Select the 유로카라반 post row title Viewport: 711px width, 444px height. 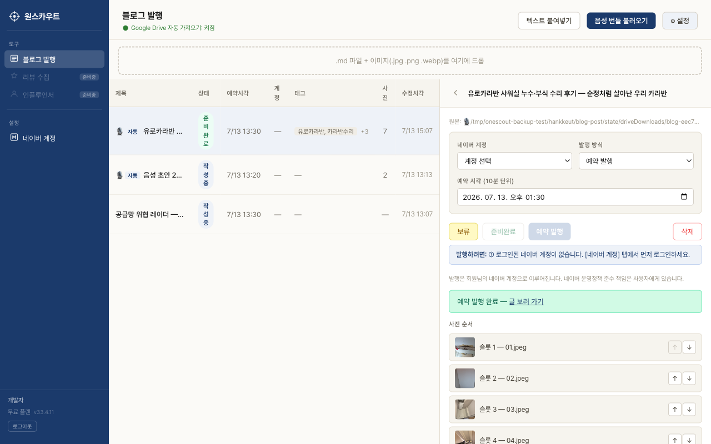pyautogui.click(x=163, y=132)
